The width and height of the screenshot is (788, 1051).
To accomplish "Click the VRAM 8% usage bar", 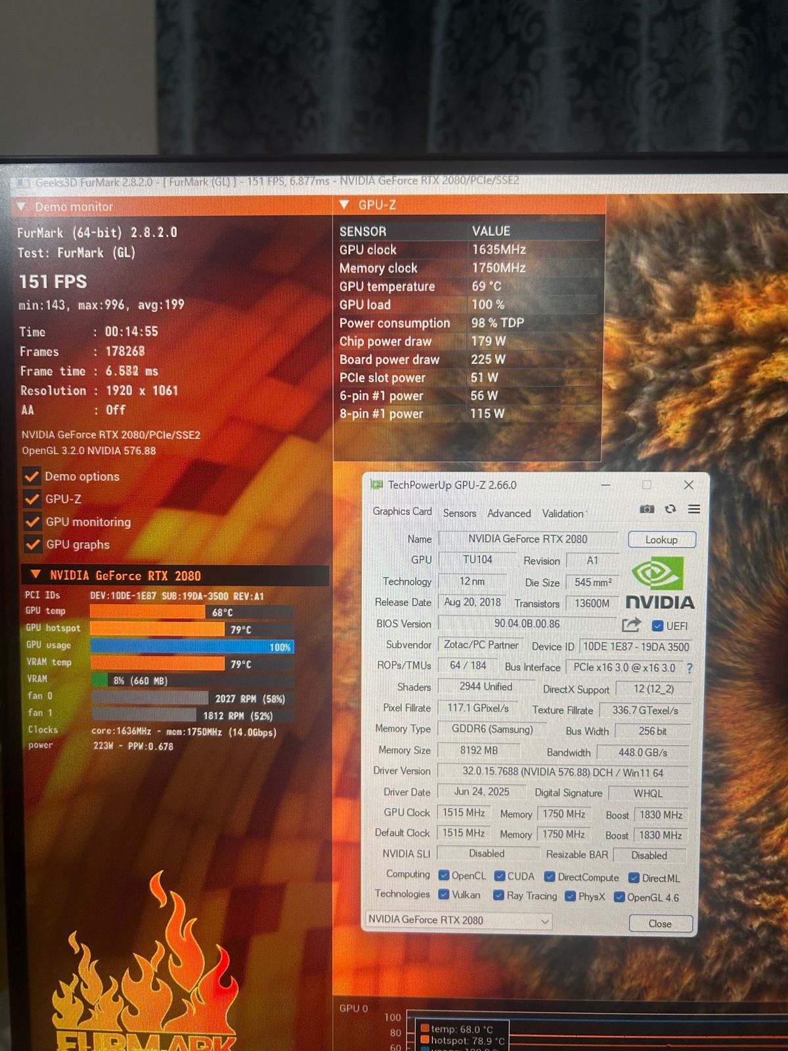I will click(x=192, y=681).
